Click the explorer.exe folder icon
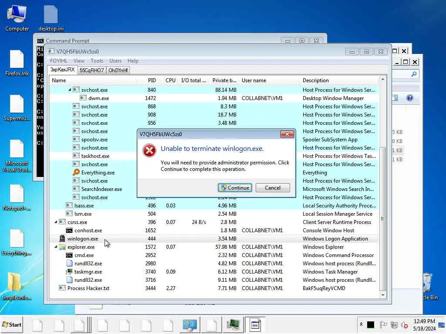The height and width of the screenshot is (334, 446). pos(62,247)
